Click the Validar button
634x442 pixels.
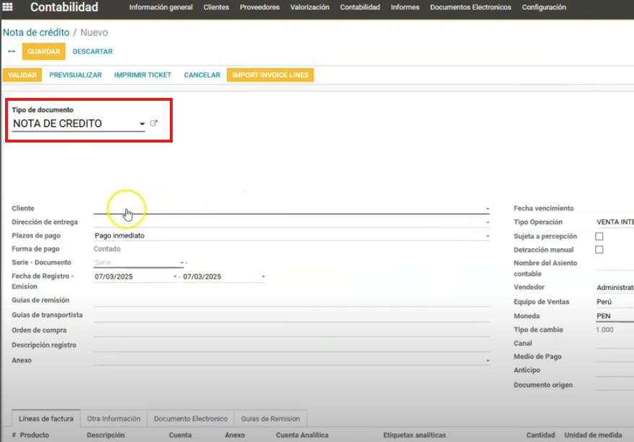tap(22, 75)
